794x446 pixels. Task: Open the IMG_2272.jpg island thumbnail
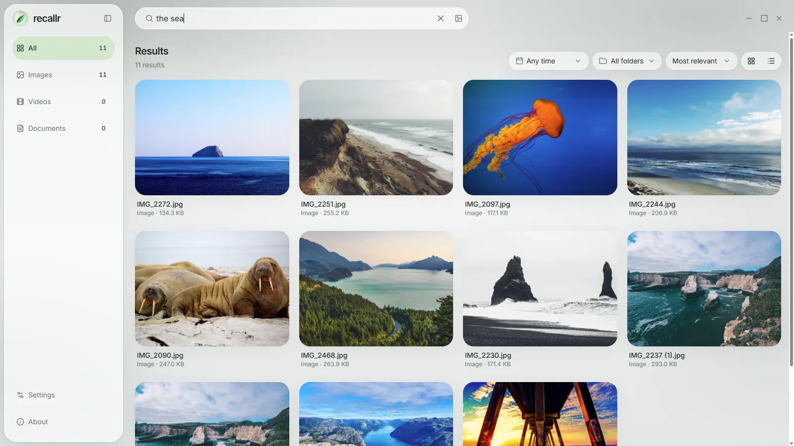[212, 137]
